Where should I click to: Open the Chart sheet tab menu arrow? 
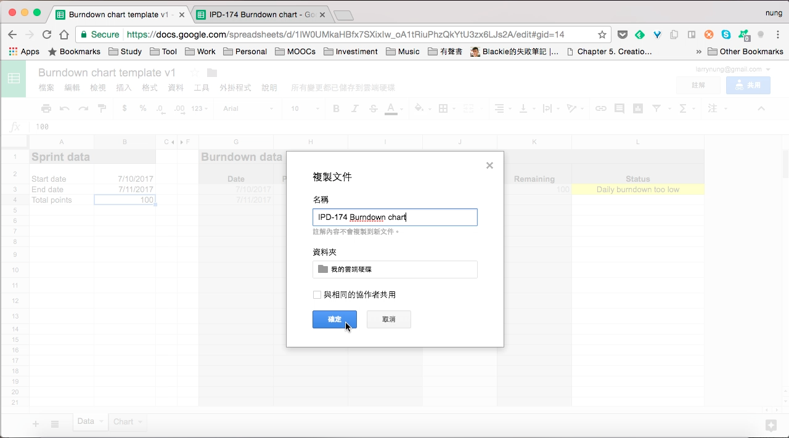pyautogui.click(x=140, y=422)
